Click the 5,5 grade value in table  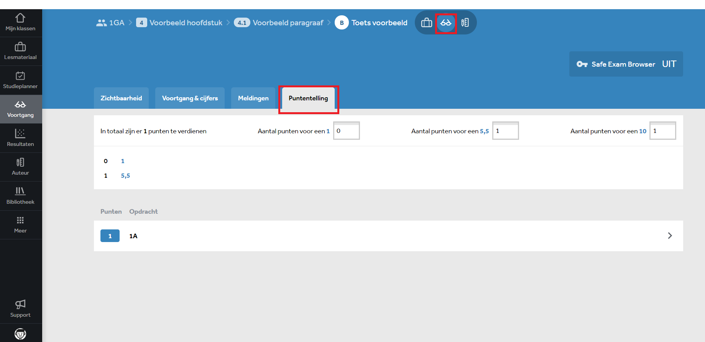tap(125, 175)
